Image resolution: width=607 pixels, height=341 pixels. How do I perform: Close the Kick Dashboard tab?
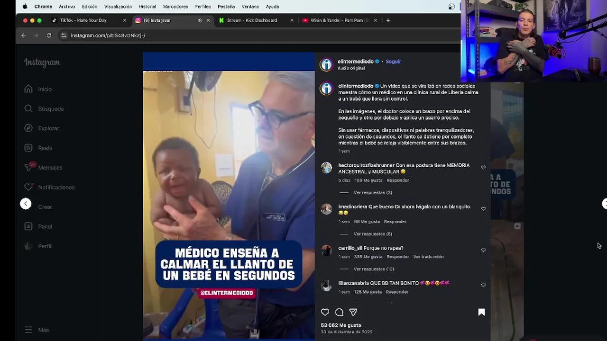coord(292,20)
